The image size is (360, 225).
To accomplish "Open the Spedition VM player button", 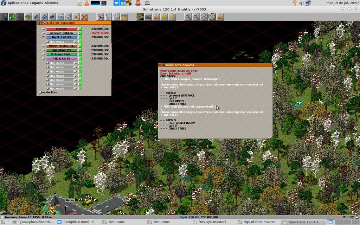I will pyautogui.click(x=62, y=50).
